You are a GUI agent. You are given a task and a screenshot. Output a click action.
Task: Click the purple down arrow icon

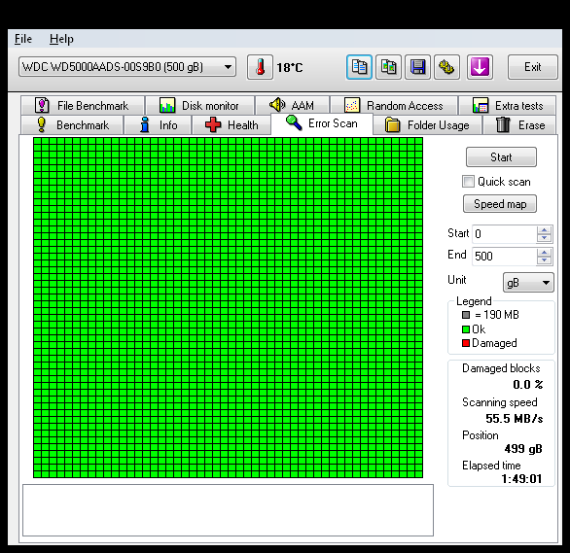pyautogui.click(x=480, y=67)
